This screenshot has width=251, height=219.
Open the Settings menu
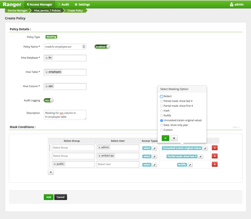(x=82, y=4)
